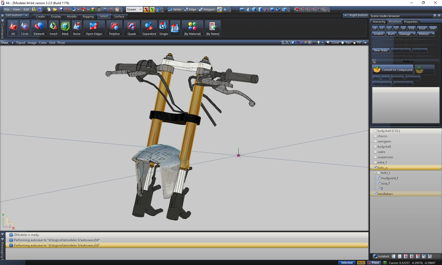
Task: Choose the Circle selection tool
Action: 25,28
